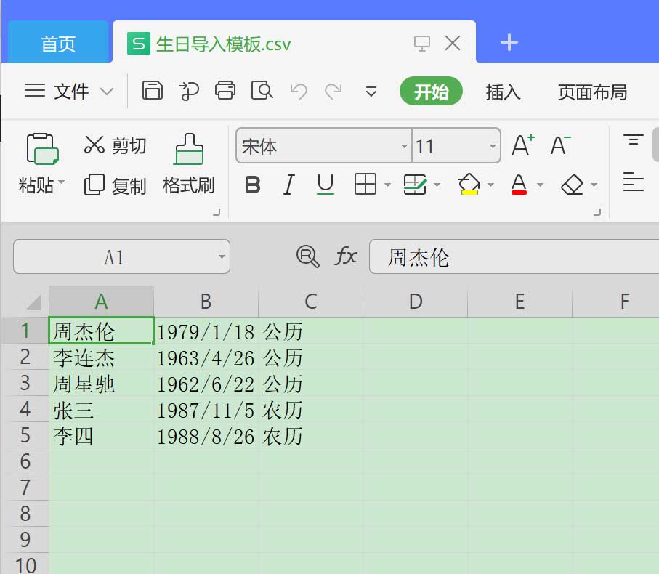Open the Print icon
The image size is (659, 574).
coord(225,91)
